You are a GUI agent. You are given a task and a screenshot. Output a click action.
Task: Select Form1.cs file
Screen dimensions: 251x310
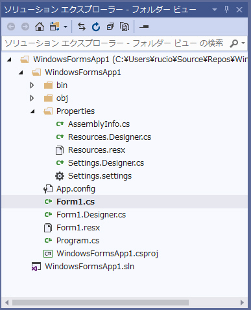tap(75, 202)
